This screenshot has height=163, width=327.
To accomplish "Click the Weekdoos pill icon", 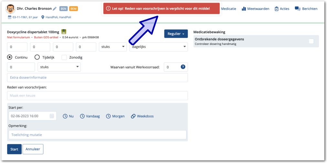I will click(x=133, y=116).
